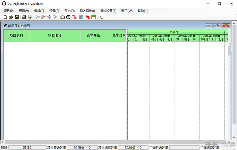Click the red and green calendar icon
237x150 pixels.
pos(93,17)
